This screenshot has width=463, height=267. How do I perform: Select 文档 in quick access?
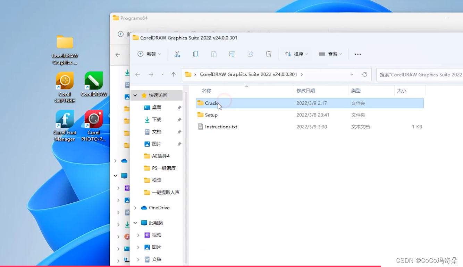coord(157,132)
